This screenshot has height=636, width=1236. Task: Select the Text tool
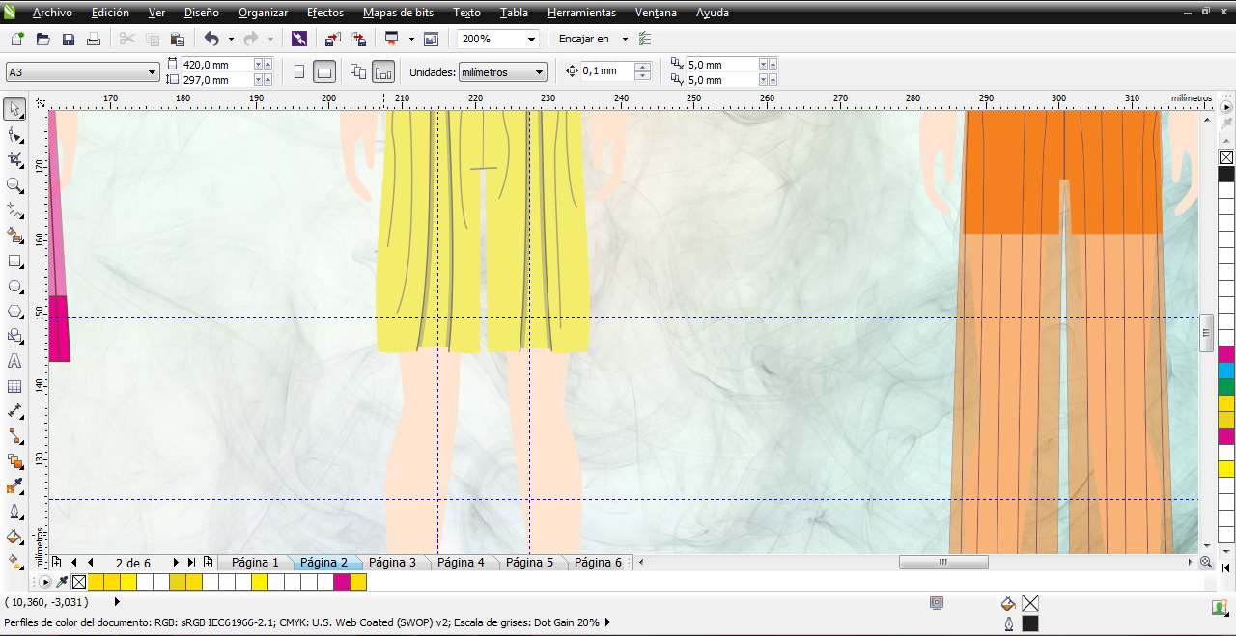14,362
